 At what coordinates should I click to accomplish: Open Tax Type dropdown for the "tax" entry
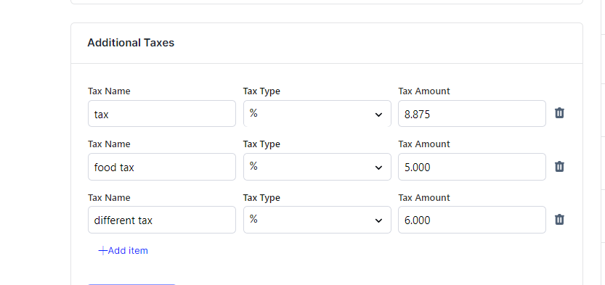[x=317, y=114]
